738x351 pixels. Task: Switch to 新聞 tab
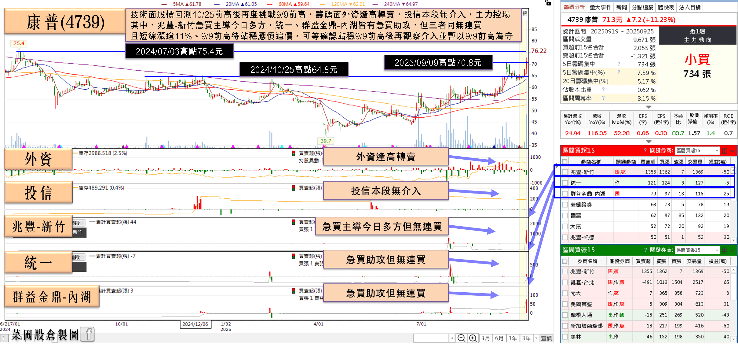click(x=621, y=7)
